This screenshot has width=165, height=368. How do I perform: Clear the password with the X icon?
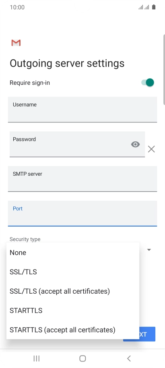[x=151, y=149]
